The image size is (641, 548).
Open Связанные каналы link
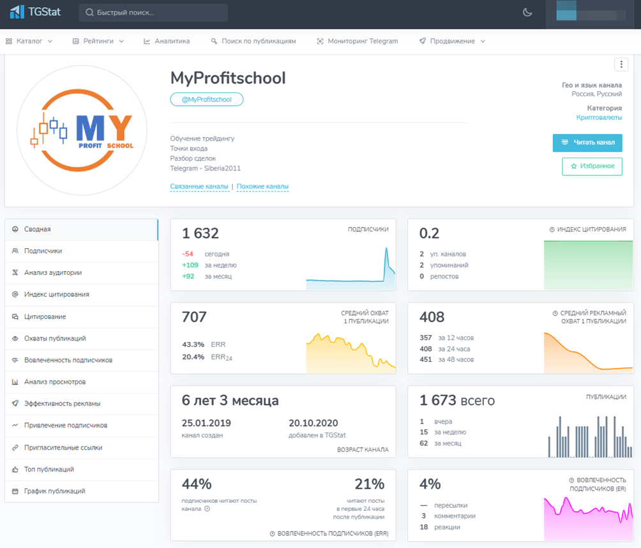199,187
